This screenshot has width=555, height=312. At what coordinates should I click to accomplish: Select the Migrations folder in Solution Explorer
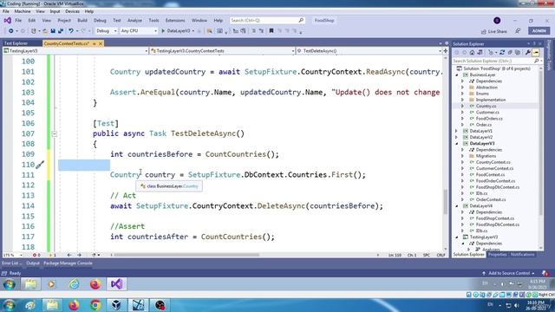[x=486, y=156]
